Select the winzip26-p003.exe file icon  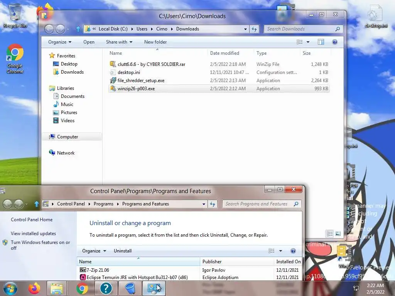(113, 89)
